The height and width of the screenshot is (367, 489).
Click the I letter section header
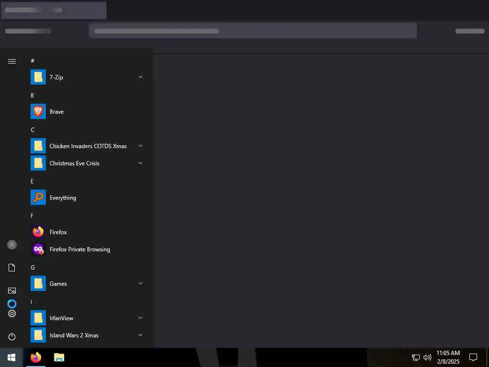pyautogui.click(x=31, y=302)
